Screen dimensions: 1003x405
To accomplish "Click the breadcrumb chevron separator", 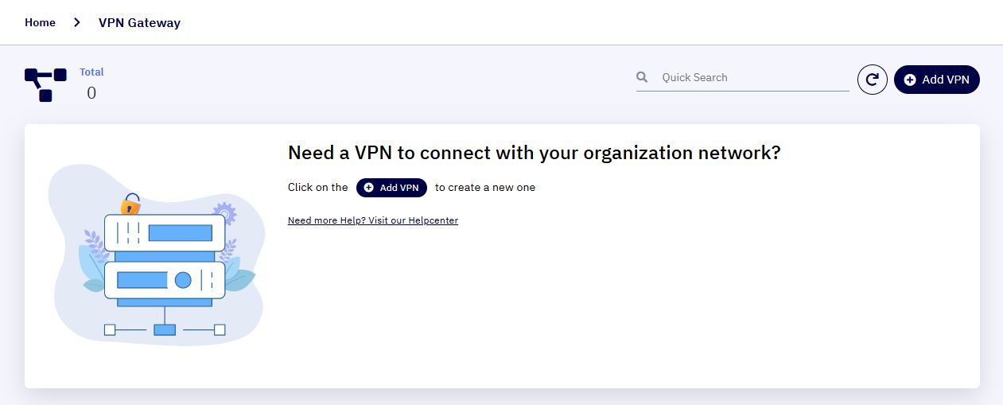I will tap(77, 22).
